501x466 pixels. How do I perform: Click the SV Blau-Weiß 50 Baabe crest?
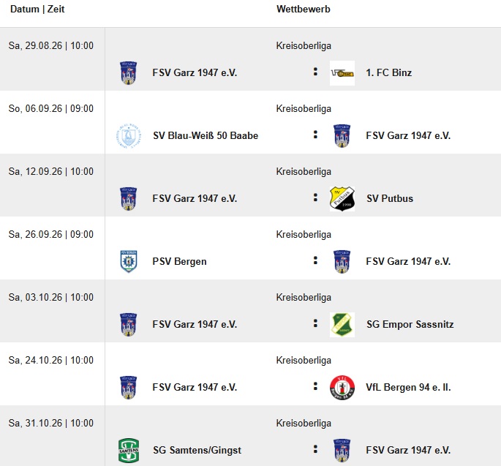129,136
